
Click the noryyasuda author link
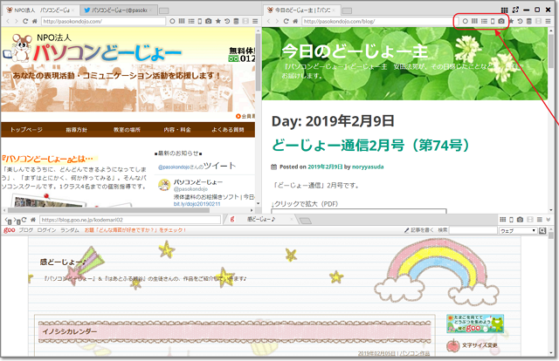375,166
